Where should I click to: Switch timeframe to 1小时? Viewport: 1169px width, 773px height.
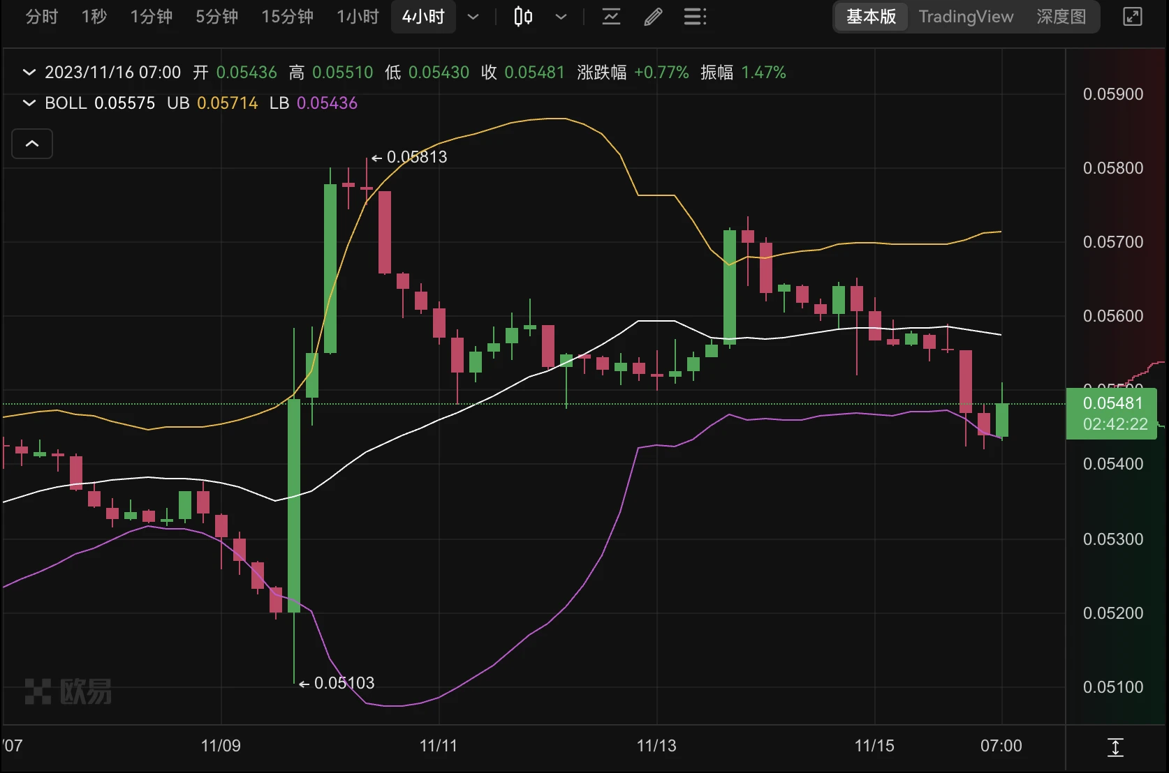pos(357,17)
